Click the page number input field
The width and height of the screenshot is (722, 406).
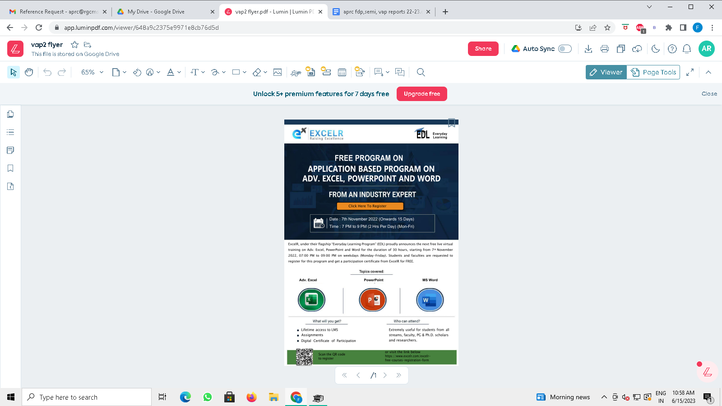(x=367, y=375)
